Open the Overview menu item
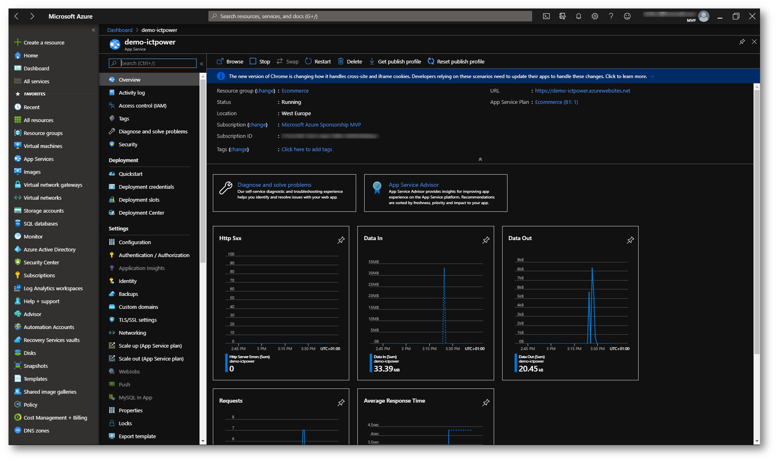The image size is (777, 462). pos(149,80)
